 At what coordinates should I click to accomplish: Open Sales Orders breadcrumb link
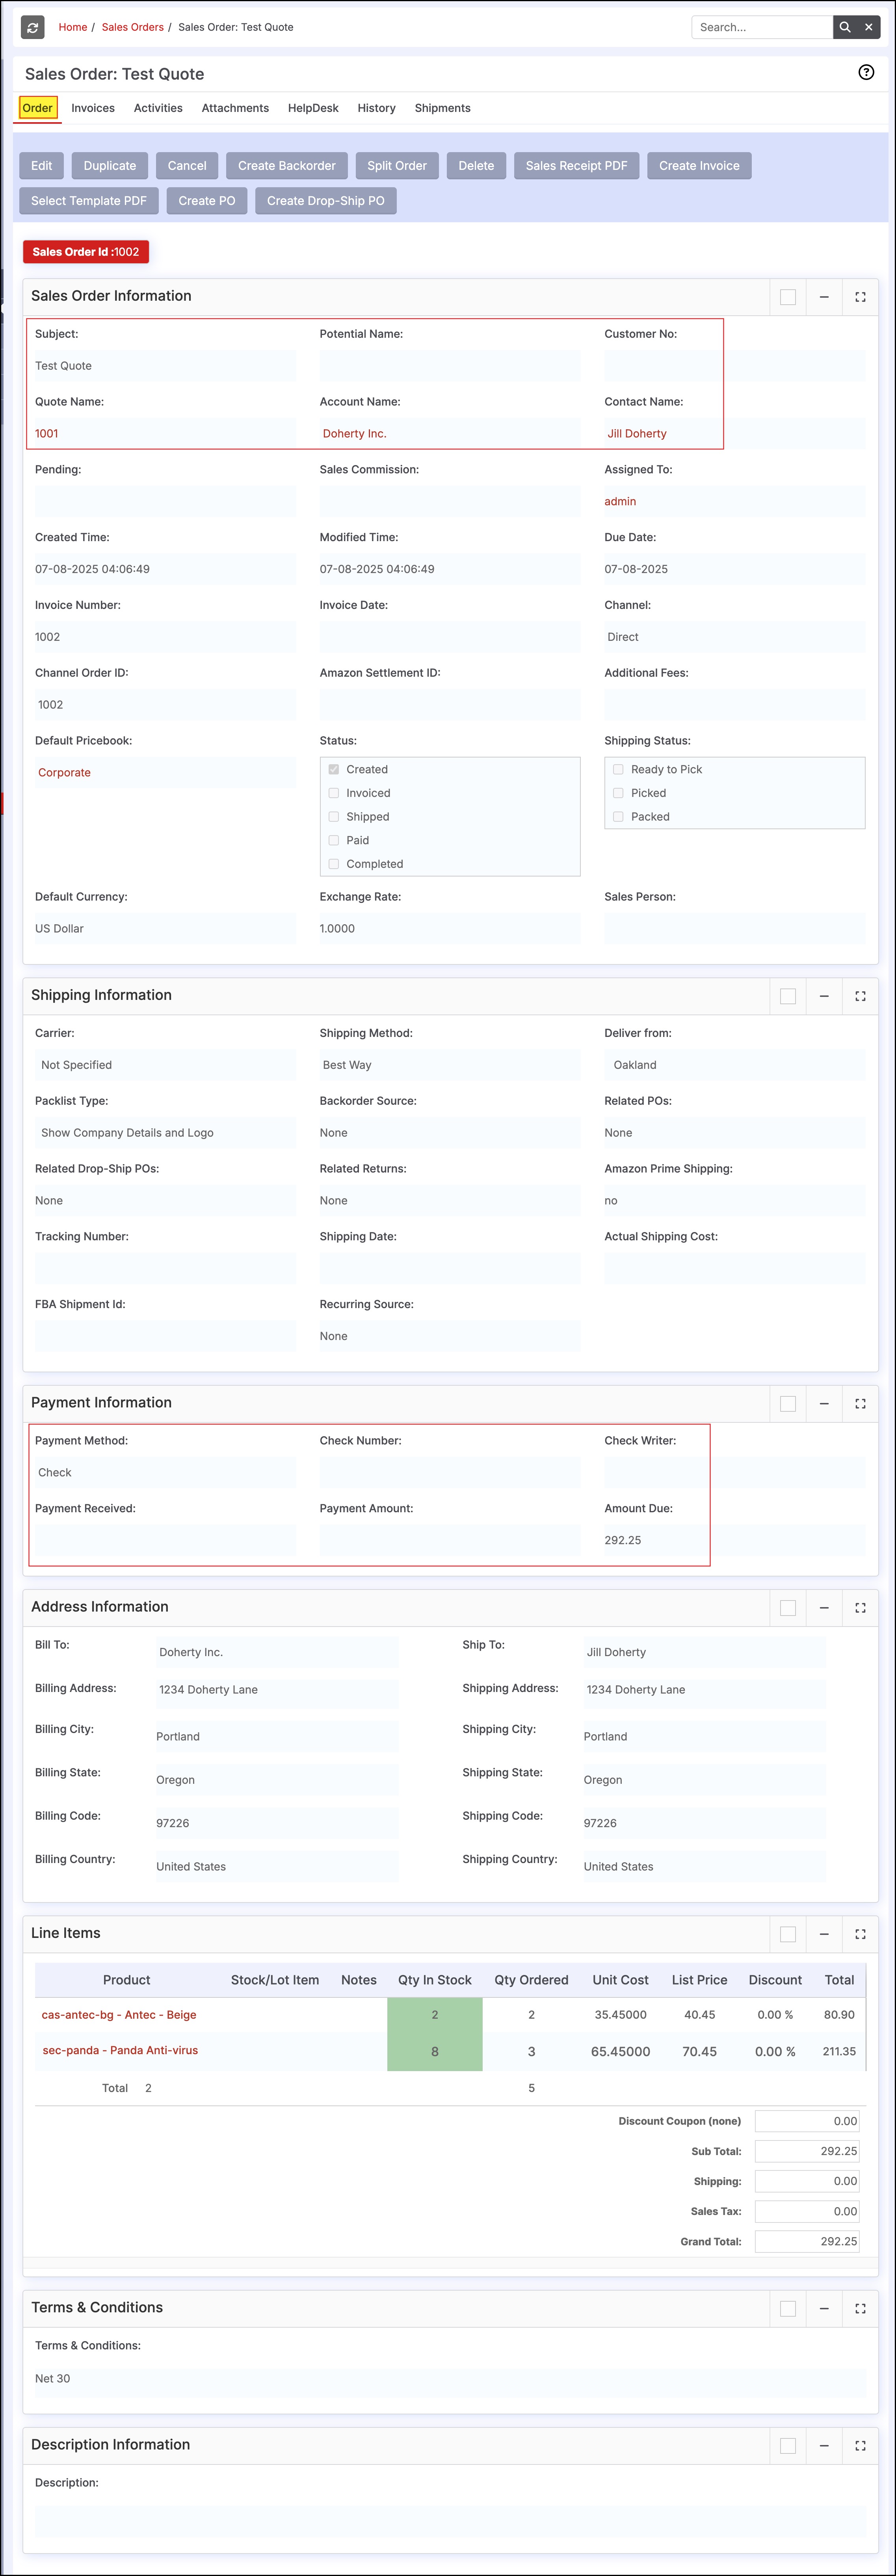133,27
